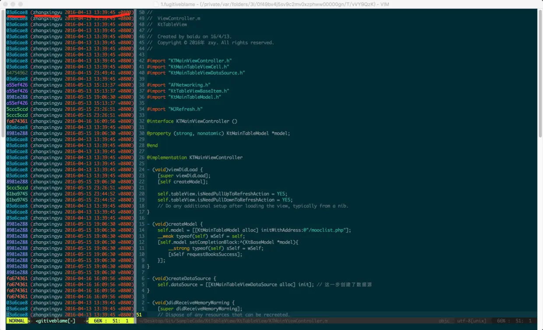Click the #import "KTMainViewController.h" line
The image size is (543, 330).
tap(189, 61)
